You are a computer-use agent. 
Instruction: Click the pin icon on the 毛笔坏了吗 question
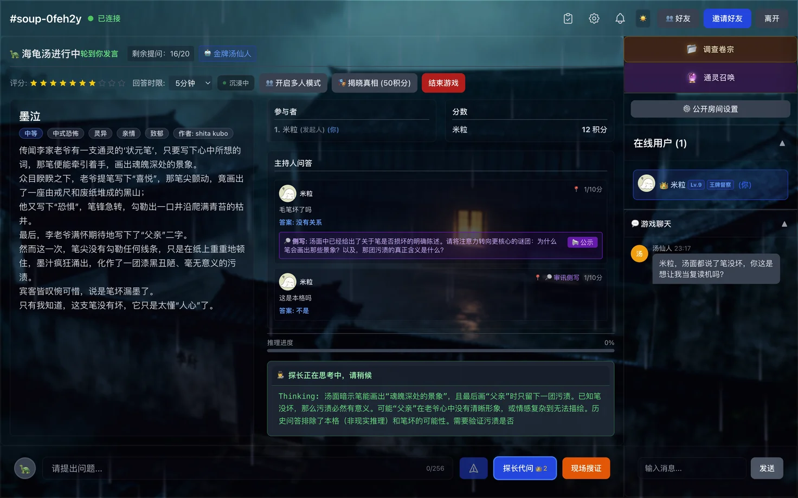[576, 189]
